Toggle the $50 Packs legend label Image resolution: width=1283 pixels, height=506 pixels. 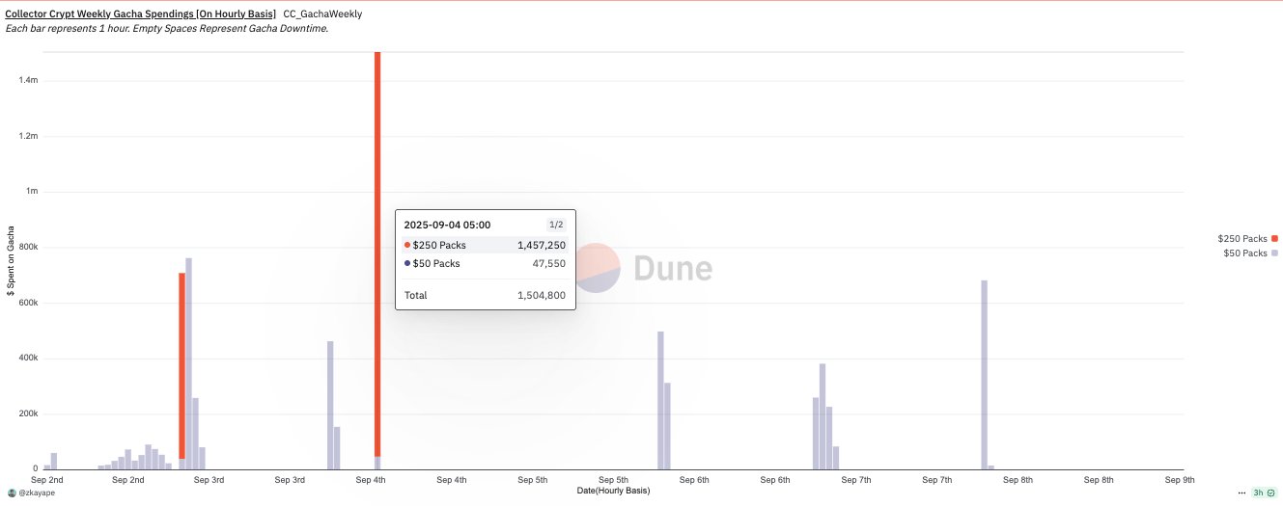tap(1244, 253)
